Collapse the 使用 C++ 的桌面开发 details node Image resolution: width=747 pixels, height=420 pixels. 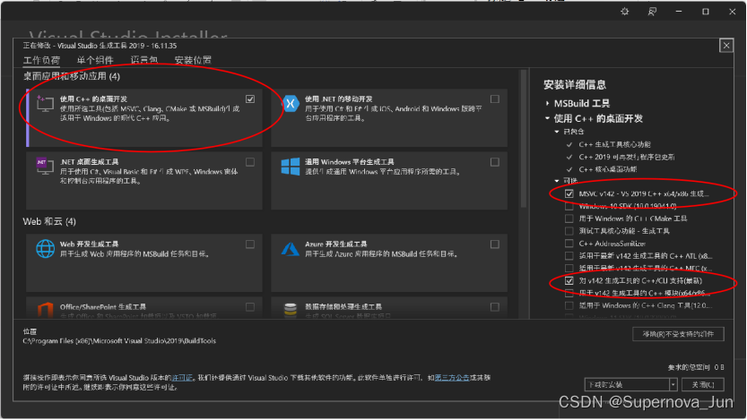(547, 118)
